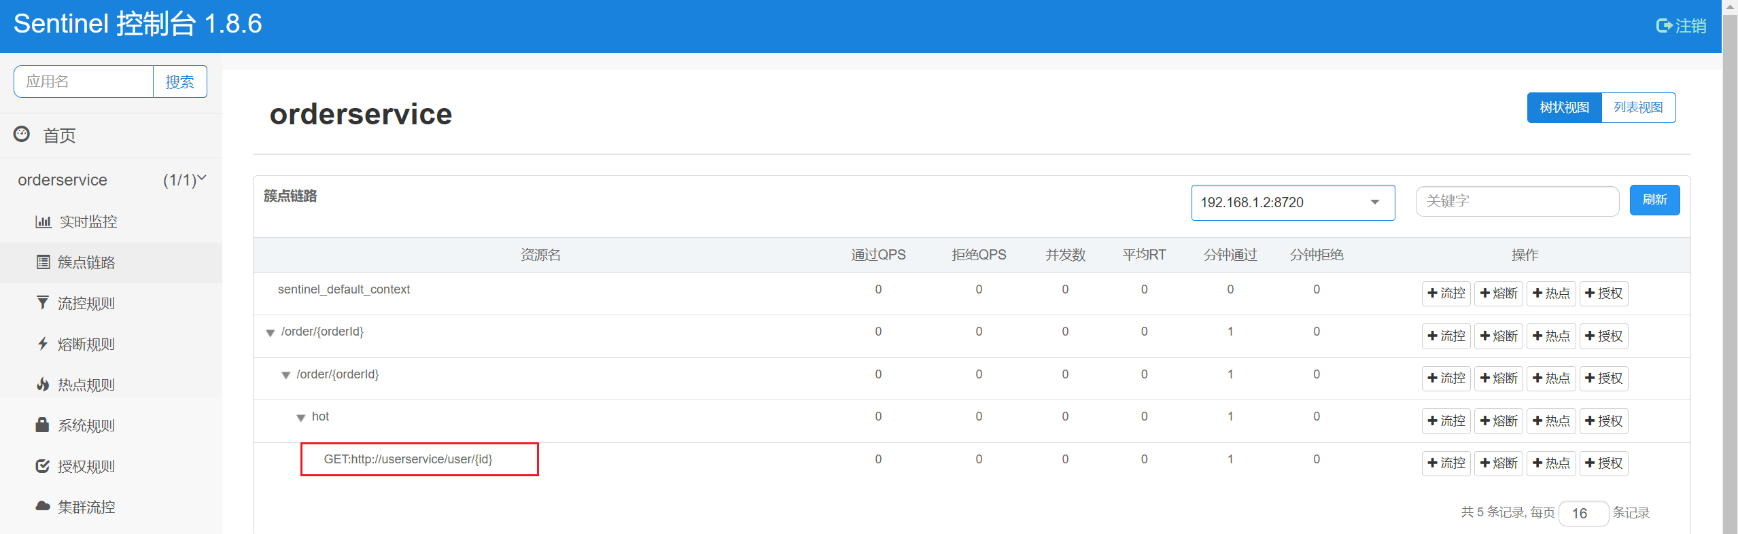Add 流控 rule for hot resource
Viewport: 1738px width, 534px height.
[x=1446, y=421]
